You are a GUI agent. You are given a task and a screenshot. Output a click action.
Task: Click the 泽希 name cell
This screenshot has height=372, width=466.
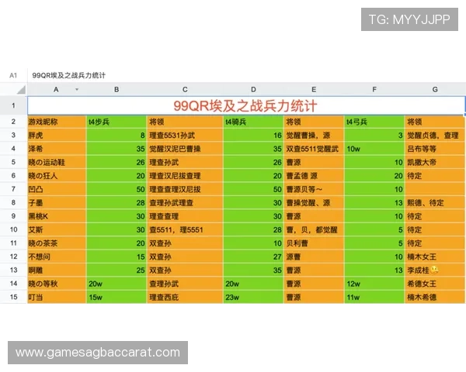[x=57, y=149]
